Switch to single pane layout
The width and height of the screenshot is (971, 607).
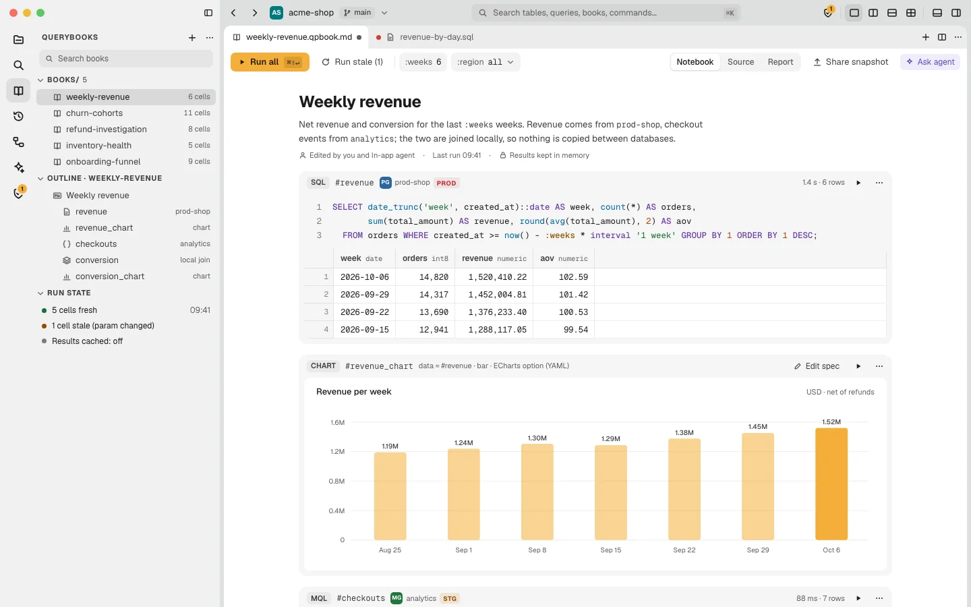pos(854,13)
